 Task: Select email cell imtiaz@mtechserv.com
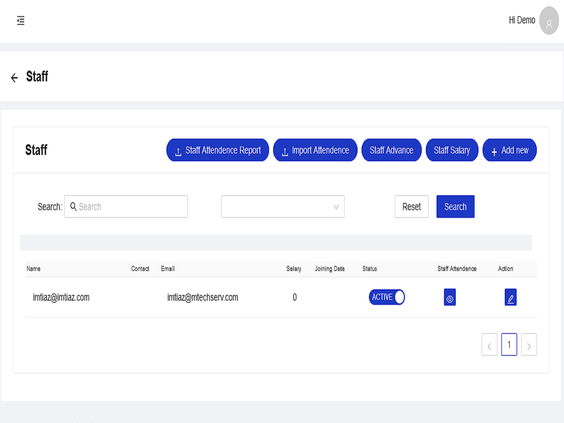click(x=202, y=297)
